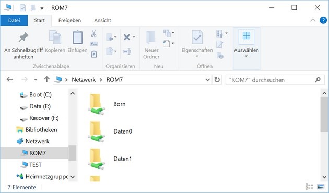Click the scissors cut icon
This screenshot has width=329, height=193.
tap(93, 33)
